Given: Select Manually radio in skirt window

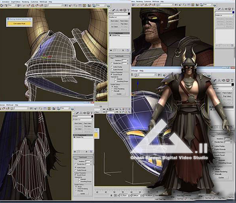Looking at the screenshot, I should (x=76, y=191).
